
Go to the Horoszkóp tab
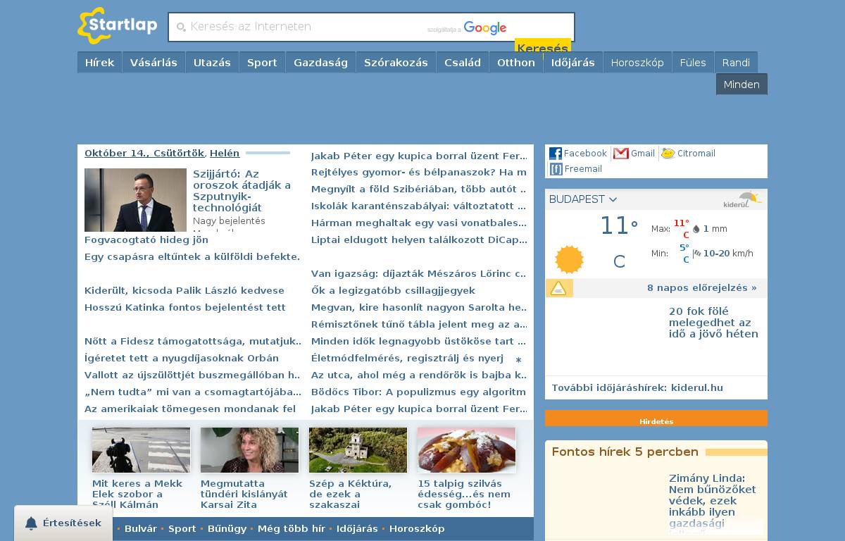637,63
